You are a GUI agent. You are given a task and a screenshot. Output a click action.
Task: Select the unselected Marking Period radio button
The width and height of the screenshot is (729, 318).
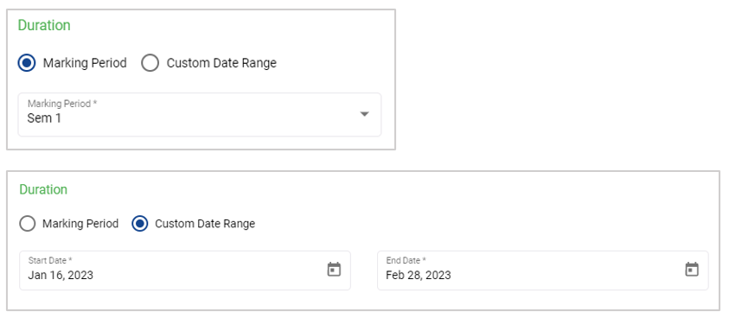27,224
